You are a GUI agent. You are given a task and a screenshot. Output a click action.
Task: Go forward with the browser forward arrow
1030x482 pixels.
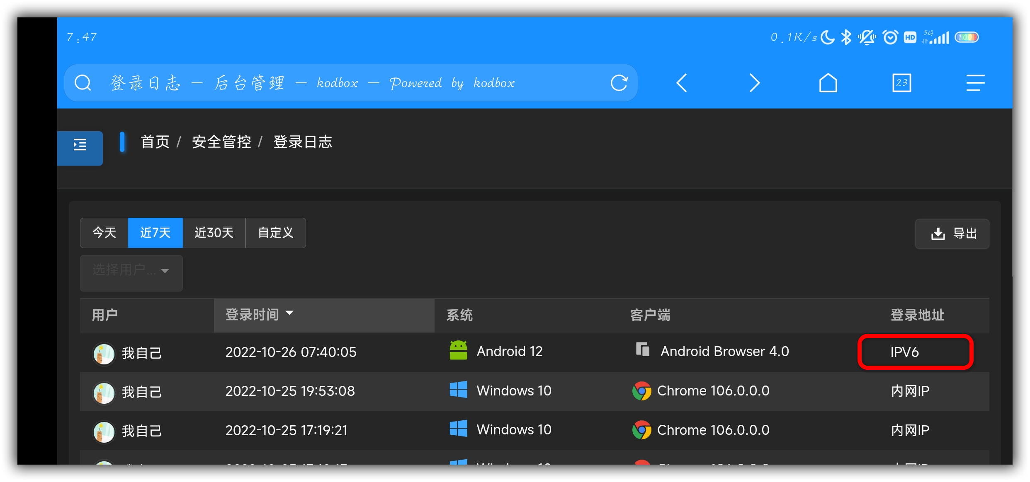click(x=755, y=83)
